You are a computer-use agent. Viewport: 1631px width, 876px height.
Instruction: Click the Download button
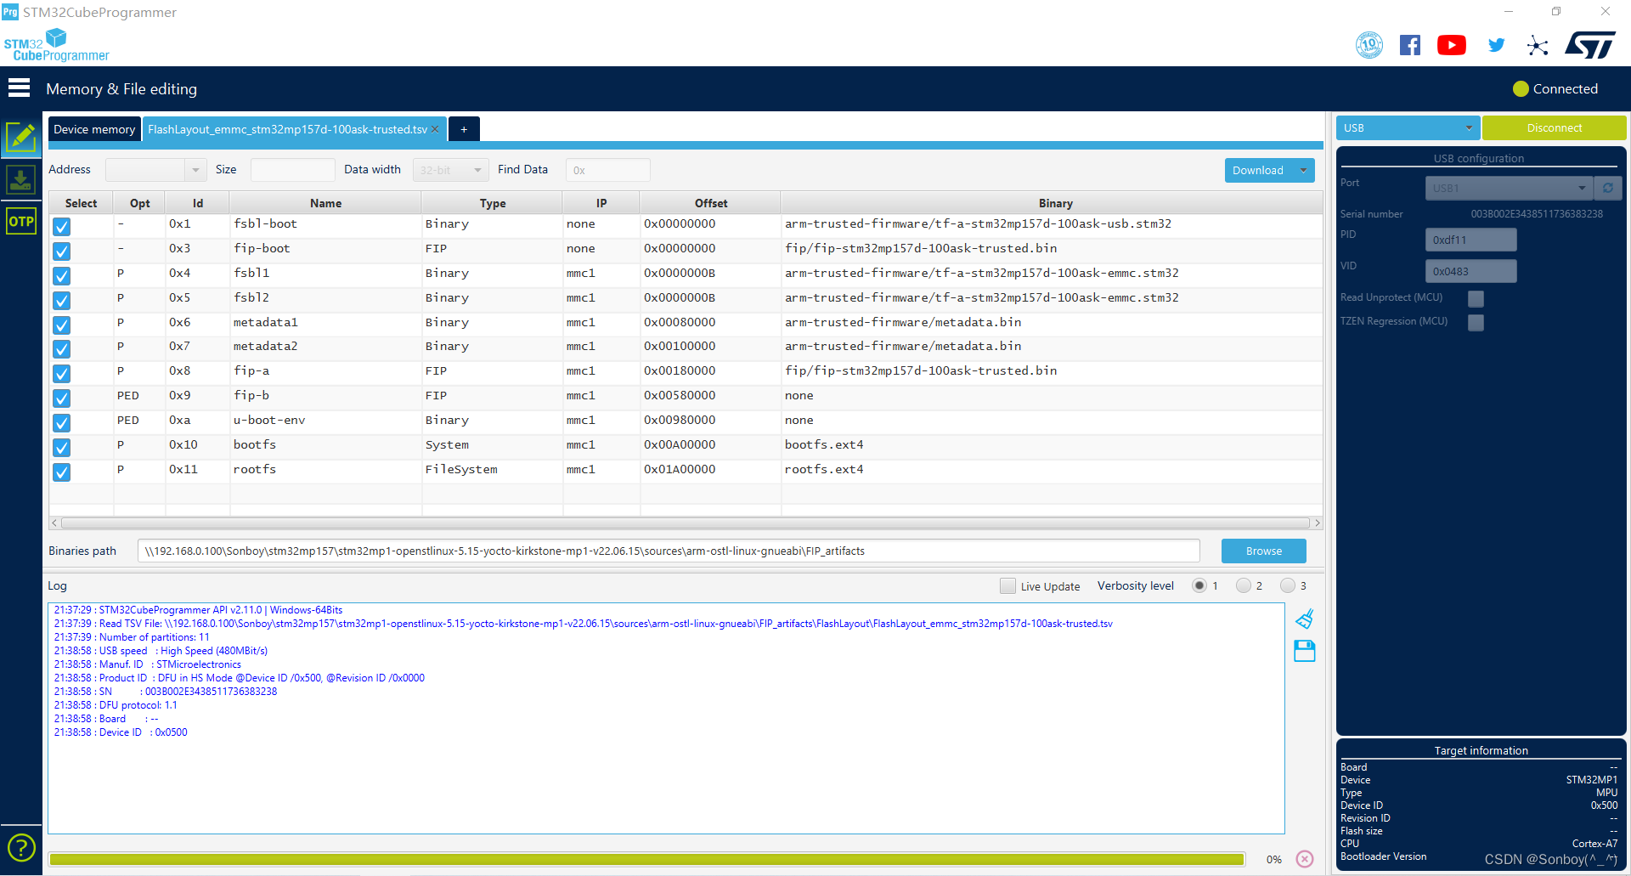click(1258, 170)
